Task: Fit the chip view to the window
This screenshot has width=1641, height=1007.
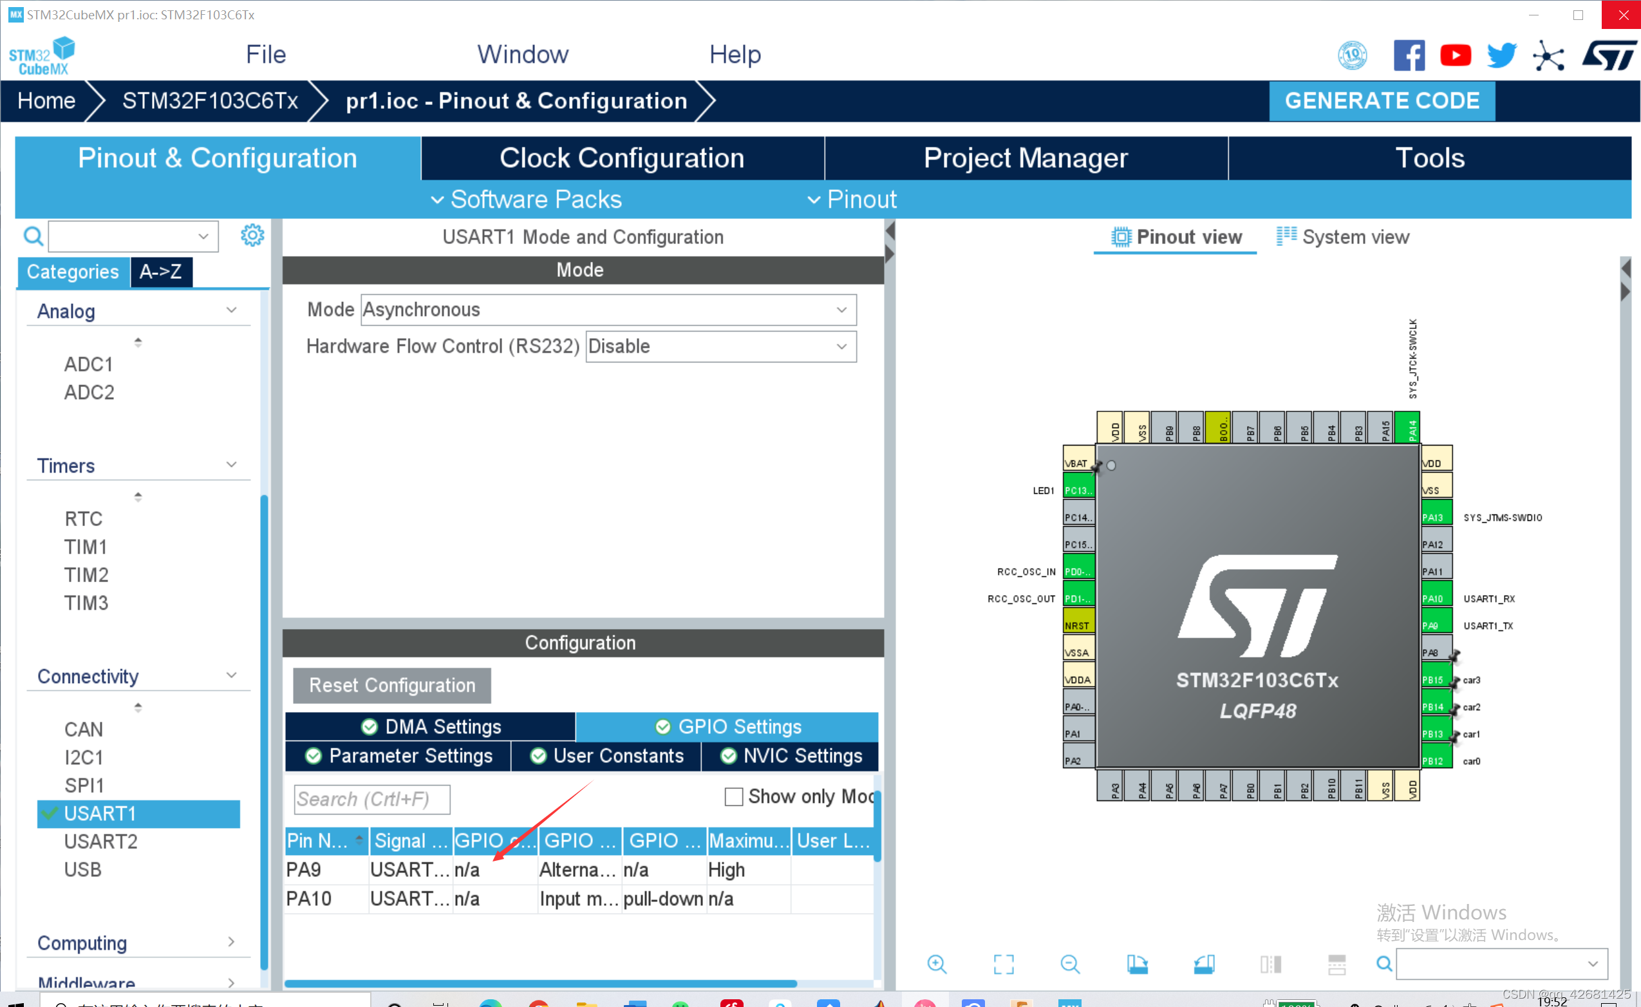Action: (1003, 964)
